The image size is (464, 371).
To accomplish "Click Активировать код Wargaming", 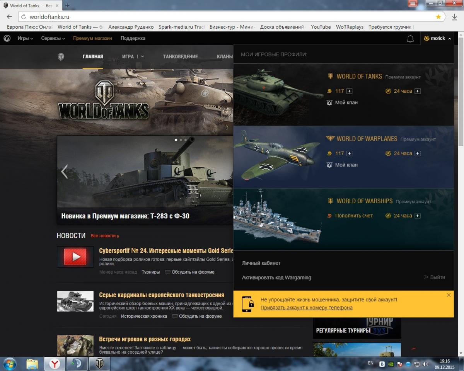I will 276,277.
